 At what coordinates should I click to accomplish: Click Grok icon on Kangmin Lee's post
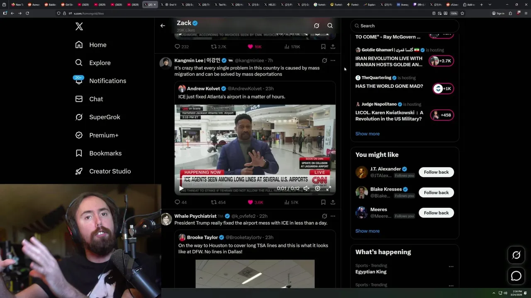[x=324, y=60]
